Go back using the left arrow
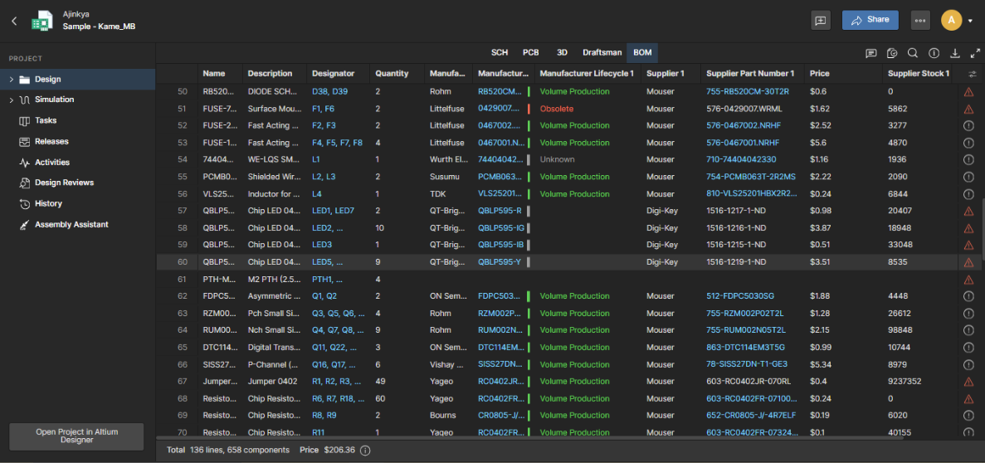Viewport: 985px width, 463px height. [x=14, y=21]
